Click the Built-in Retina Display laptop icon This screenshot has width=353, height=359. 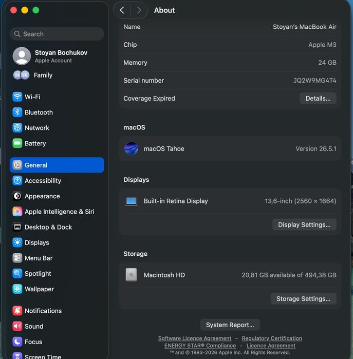click(x=131, y=201)
